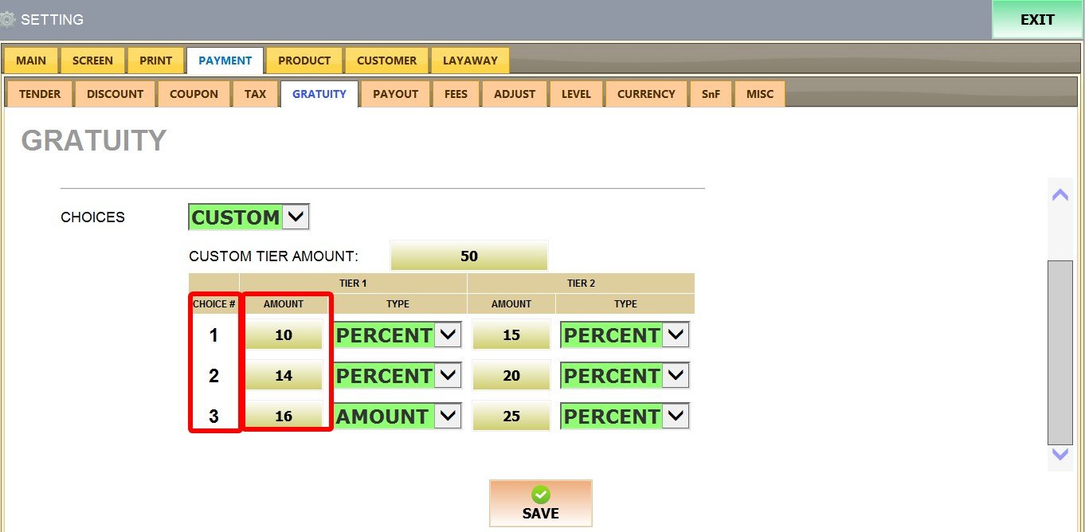1085x532 pixels.
Task: Expand Tier 2 type dropdown for choice 2
Action: 676,375
